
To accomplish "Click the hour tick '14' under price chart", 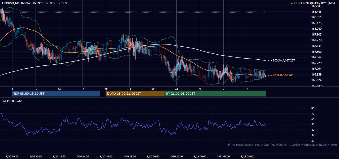I will click(x=83, y=89).
